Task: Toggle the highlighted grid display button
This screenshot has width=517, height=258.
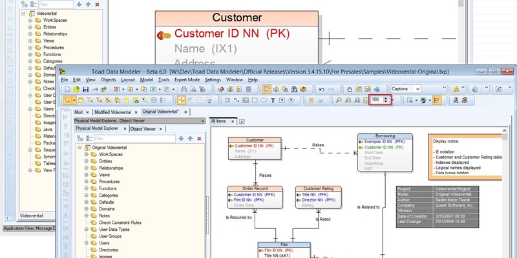Action: (x=182, y=100)
